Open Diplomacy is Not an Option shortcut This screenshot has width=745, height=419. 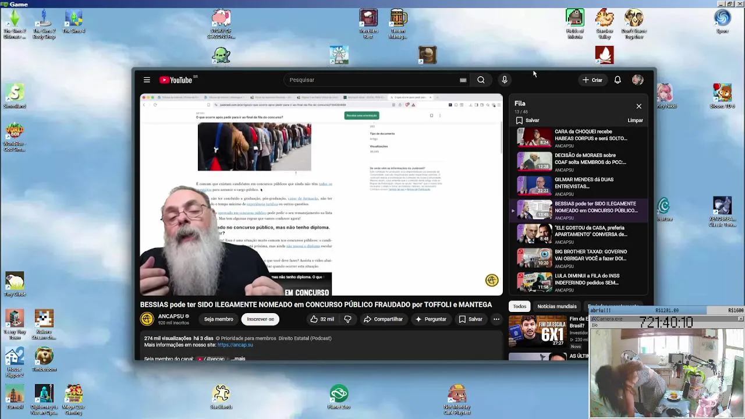44,400
